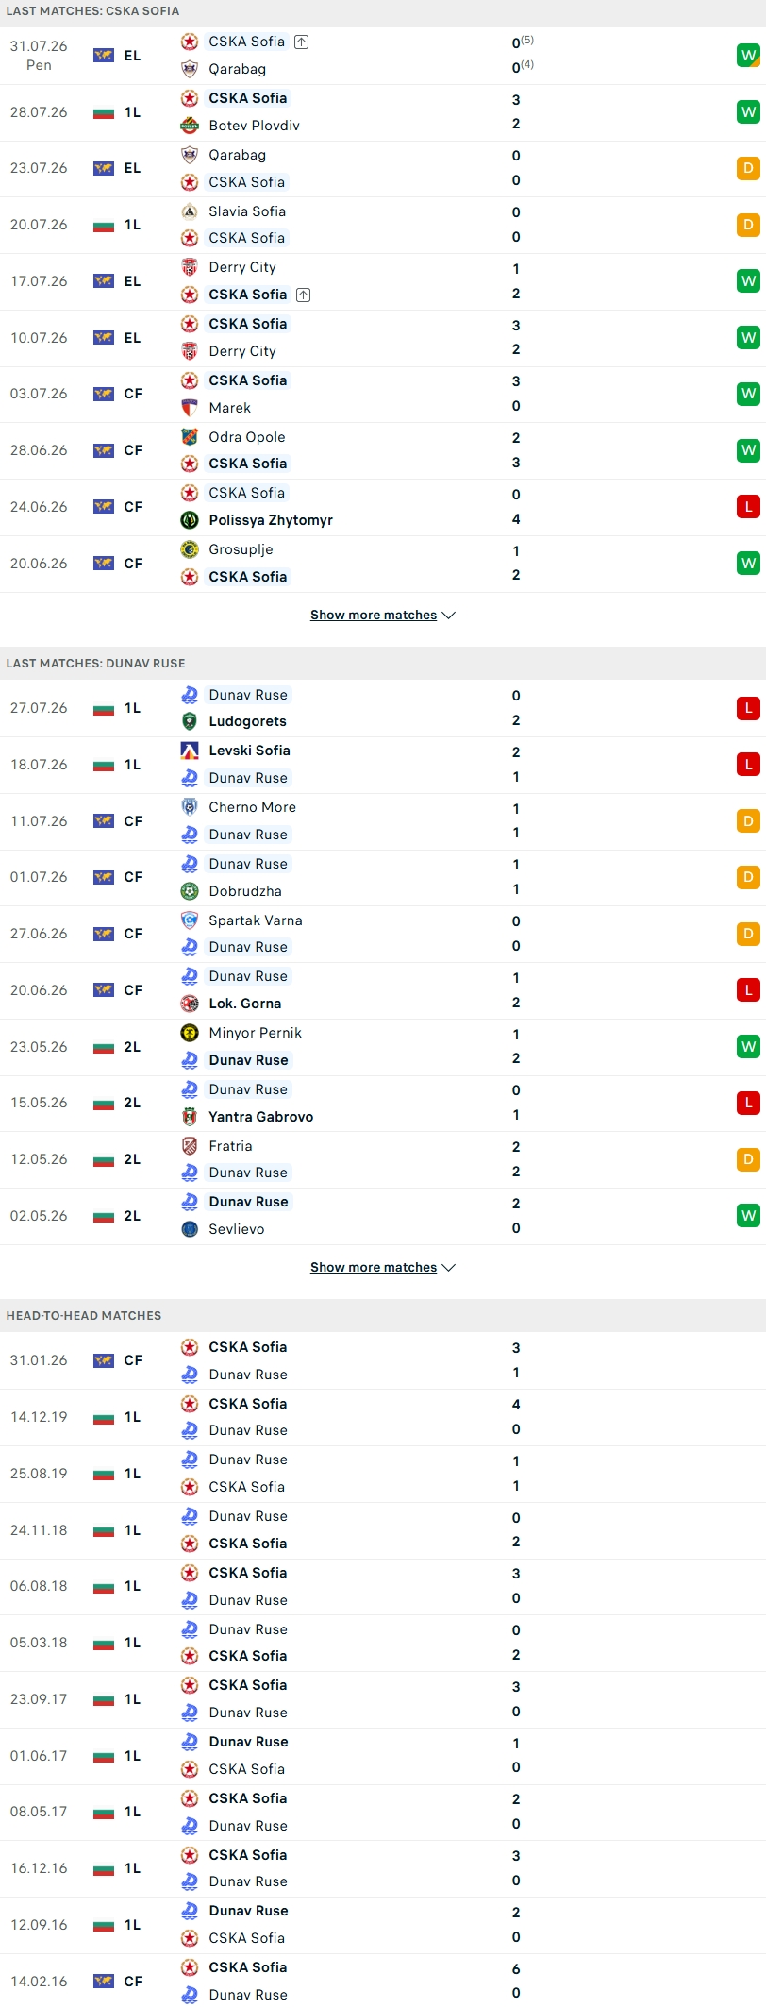The width and height of the screenshot is (766, 2008).
Task: Click the Spartak Varna club crest
Action: click(190, 920)
